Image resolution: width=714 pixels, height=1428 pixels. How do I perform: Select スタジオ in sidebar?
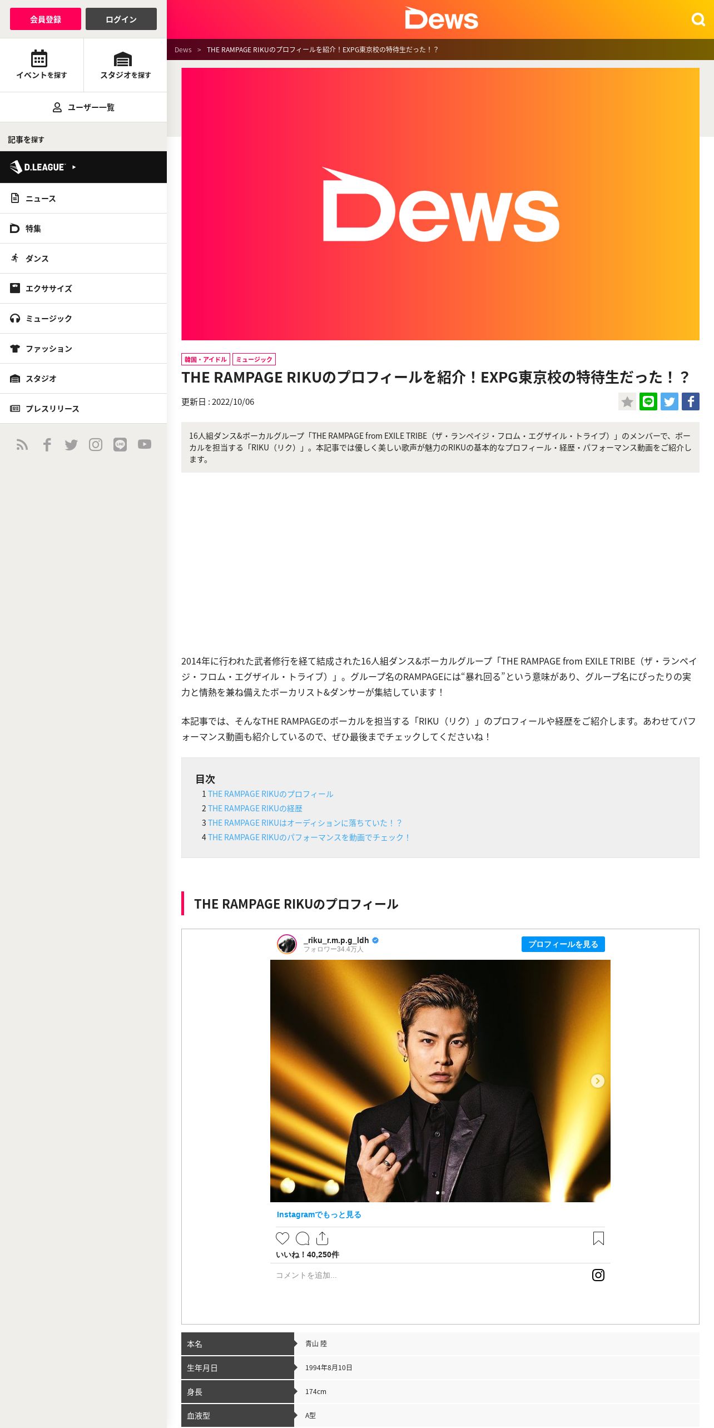[83, 379]
